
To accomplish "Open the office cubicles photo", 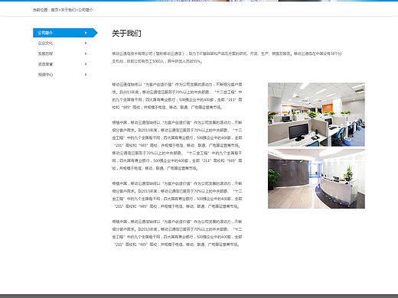I will [x=316, y=115].
